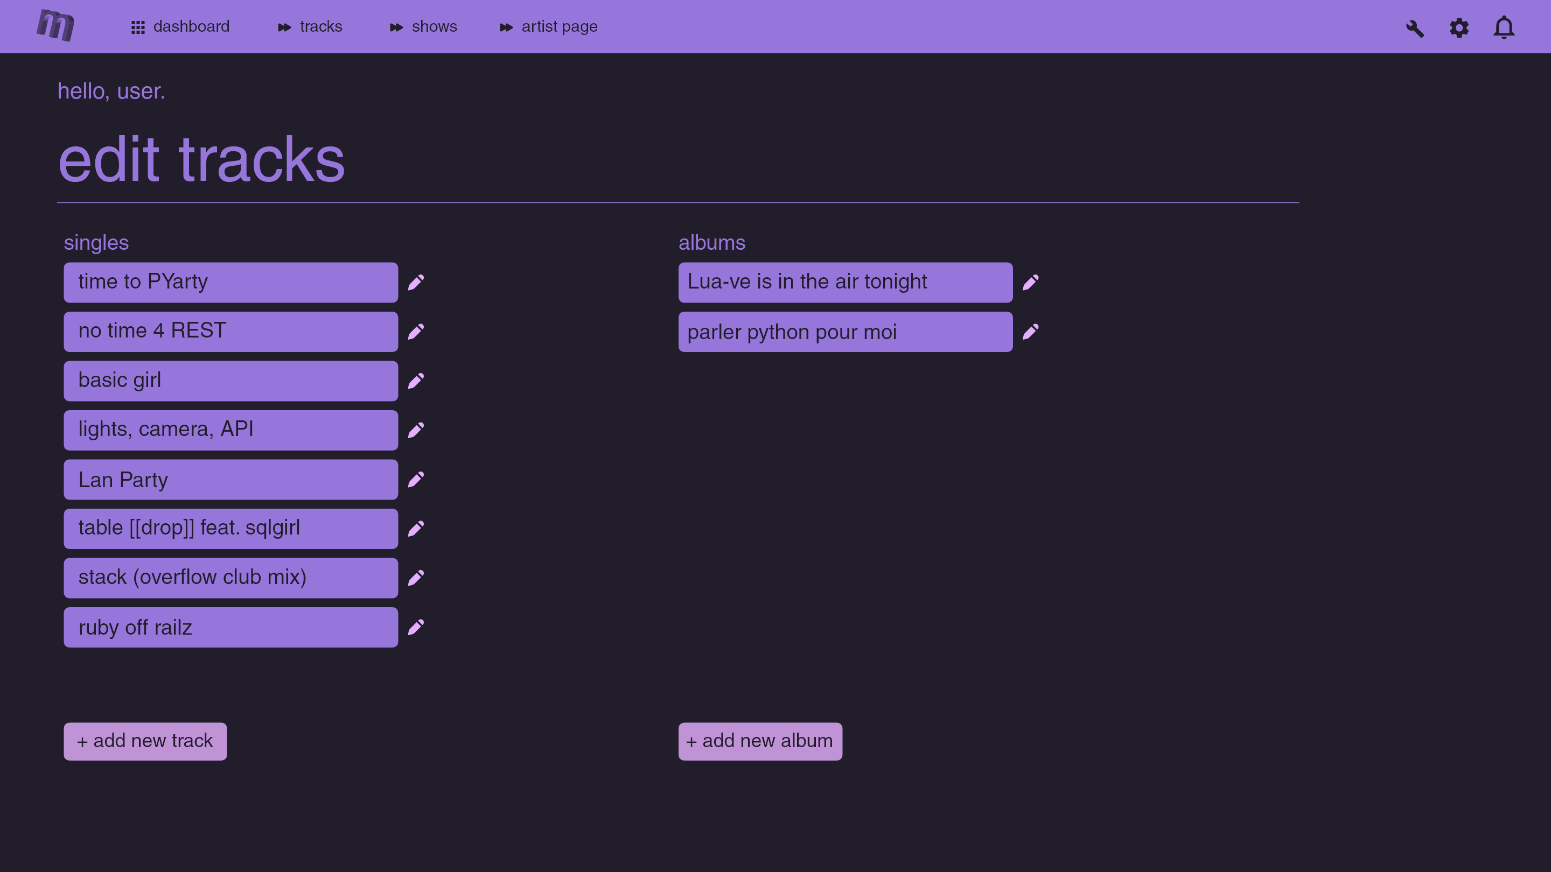Click pencil next to parler python pour moi
This screenshot has height=872, width=1551.
point(1030,332)
